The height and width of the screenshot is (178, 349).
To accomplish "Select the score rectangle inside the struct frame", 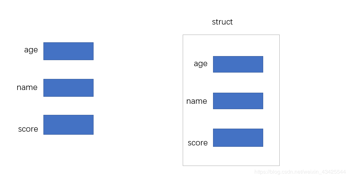I will (x=238, y=138).
